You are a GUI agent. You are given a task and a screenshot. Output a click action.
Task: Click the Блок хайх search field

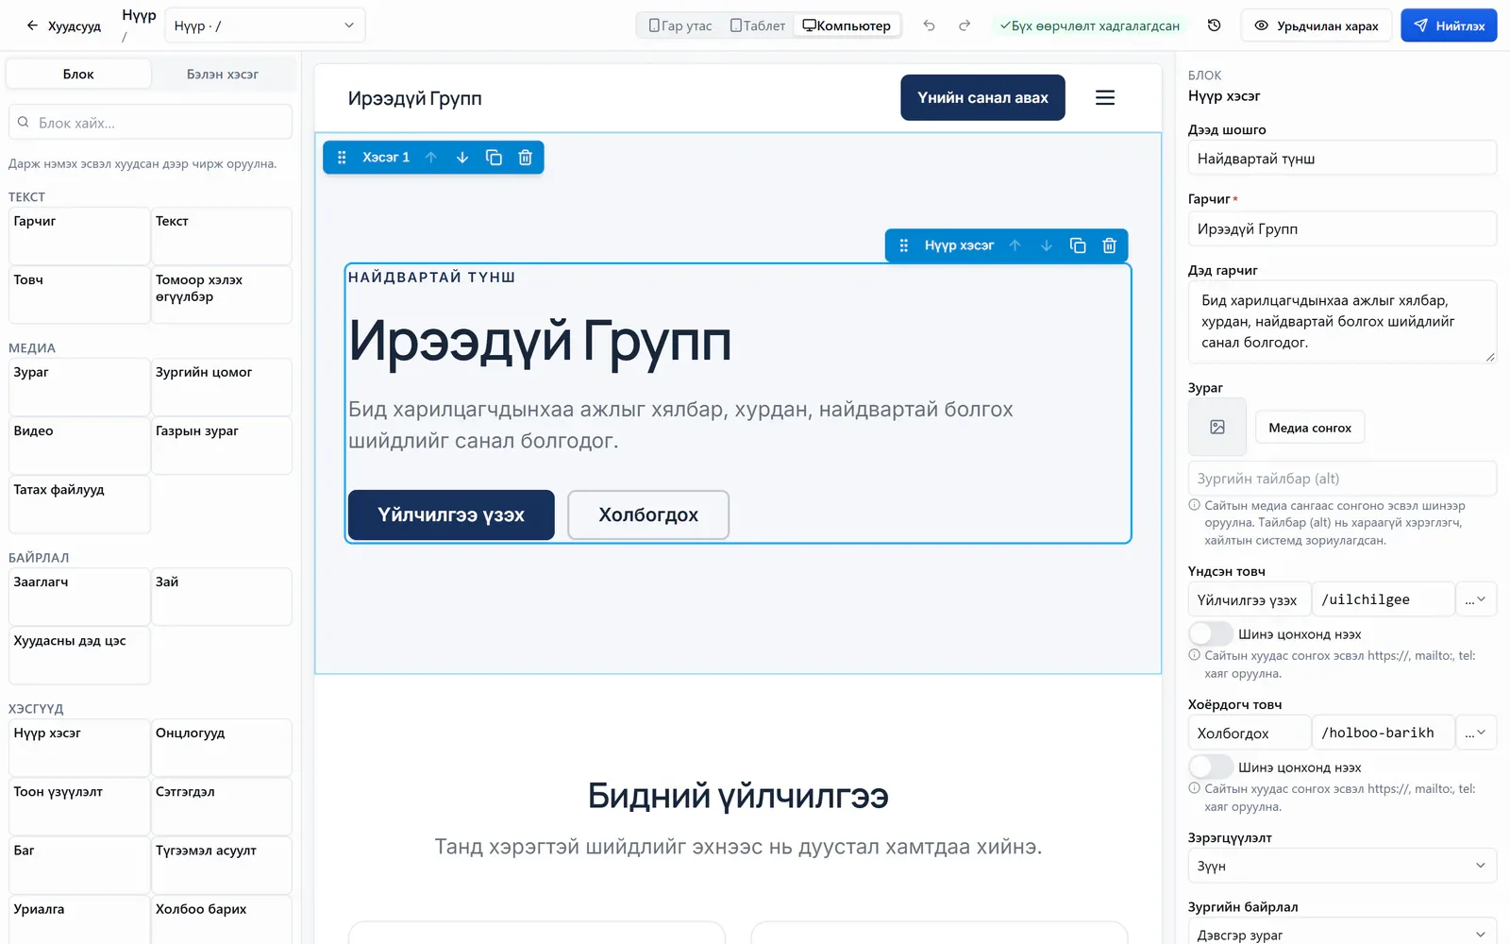(150, 123)
